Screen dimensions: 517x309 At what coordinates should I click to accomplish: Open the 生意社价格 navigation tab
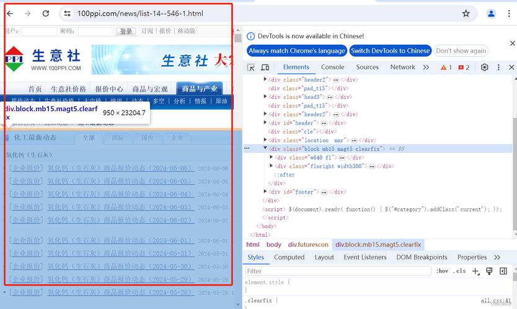[x=68, y=89]
